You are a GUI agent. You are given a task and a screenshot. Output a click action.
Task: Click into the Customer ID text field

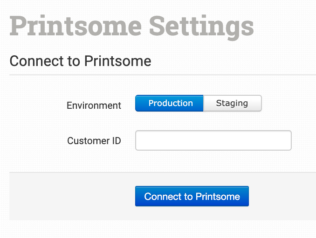click(x=213, y=140)
